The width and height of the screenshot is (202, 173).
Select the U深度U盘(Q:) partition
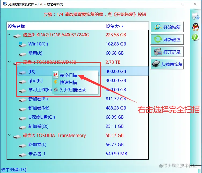tap(42, 117)
